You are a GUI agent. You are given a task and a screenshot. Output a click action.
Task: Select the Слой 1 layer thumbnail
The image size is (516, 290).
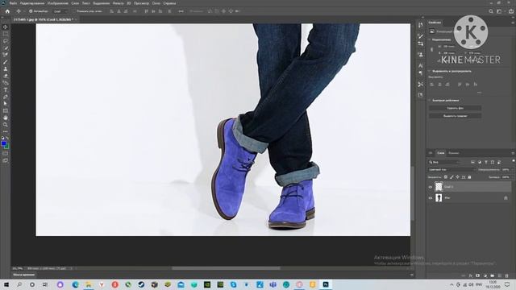click(x=439, y=187)
